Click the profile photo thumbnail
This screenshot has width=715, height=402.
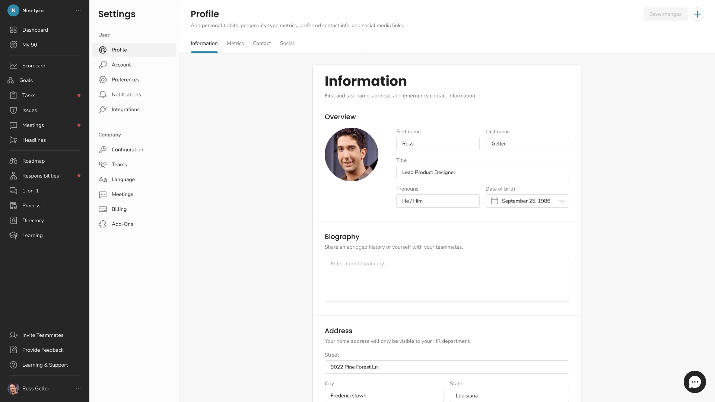coord(351,154)
